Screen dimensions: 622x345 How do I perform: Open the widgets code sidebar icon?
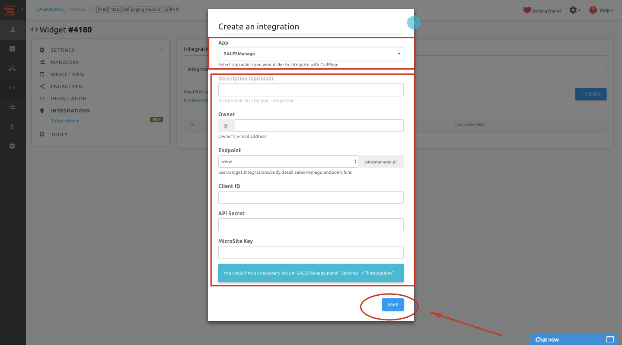pyautogui.click(x=13, y=88)
